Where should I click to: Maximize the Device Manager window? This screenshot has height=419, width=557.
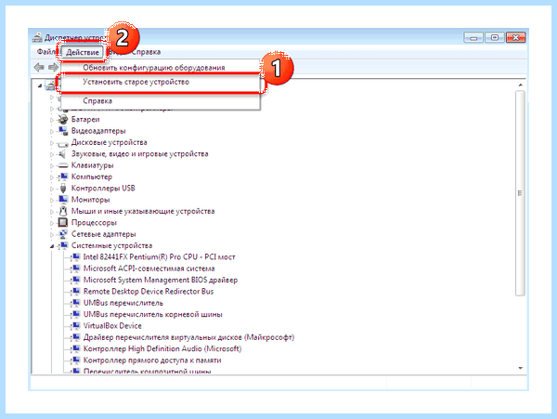(x=495, y=37)
